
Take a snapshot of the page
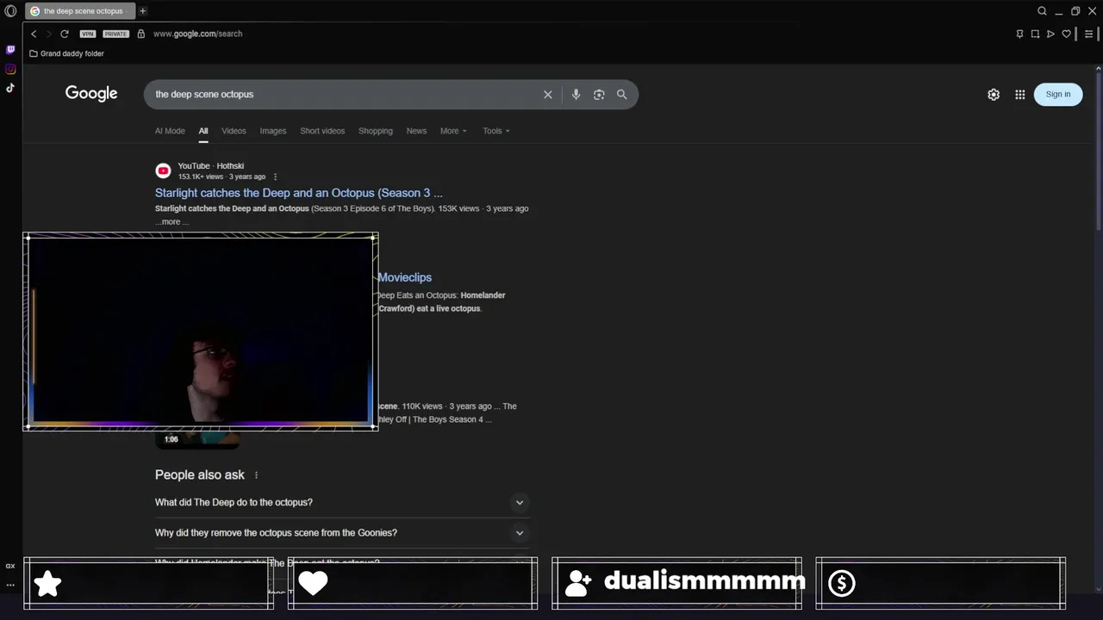click(1035, 34)
